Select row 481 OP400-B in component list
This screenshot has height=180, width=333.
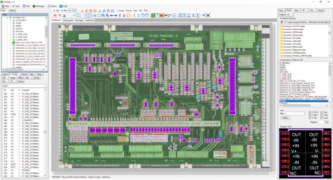[23, 170]
